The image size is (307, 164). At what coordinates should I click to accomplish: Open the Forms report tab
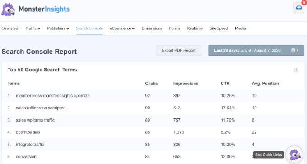[x=174, y=28]
